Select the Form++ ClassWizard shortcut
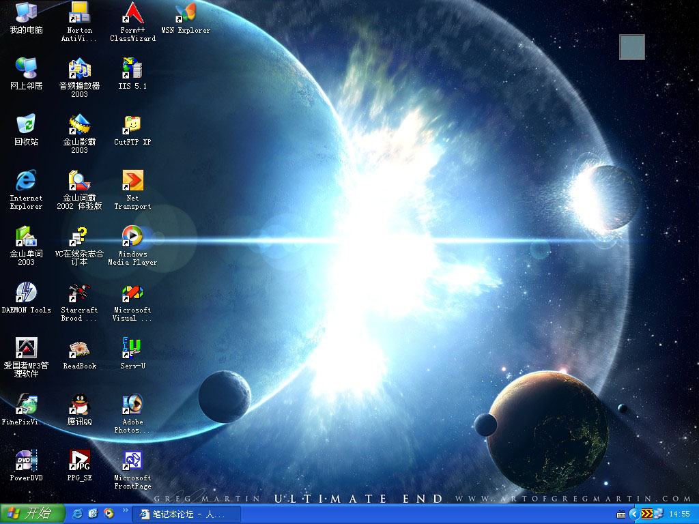The height and width of the screenshot is (524, 699). [x=133, y=21]
